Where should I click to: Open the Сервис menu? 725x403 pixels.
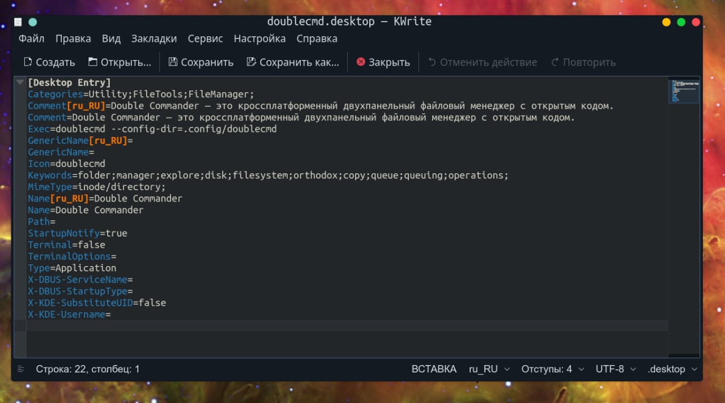point(206,38)
